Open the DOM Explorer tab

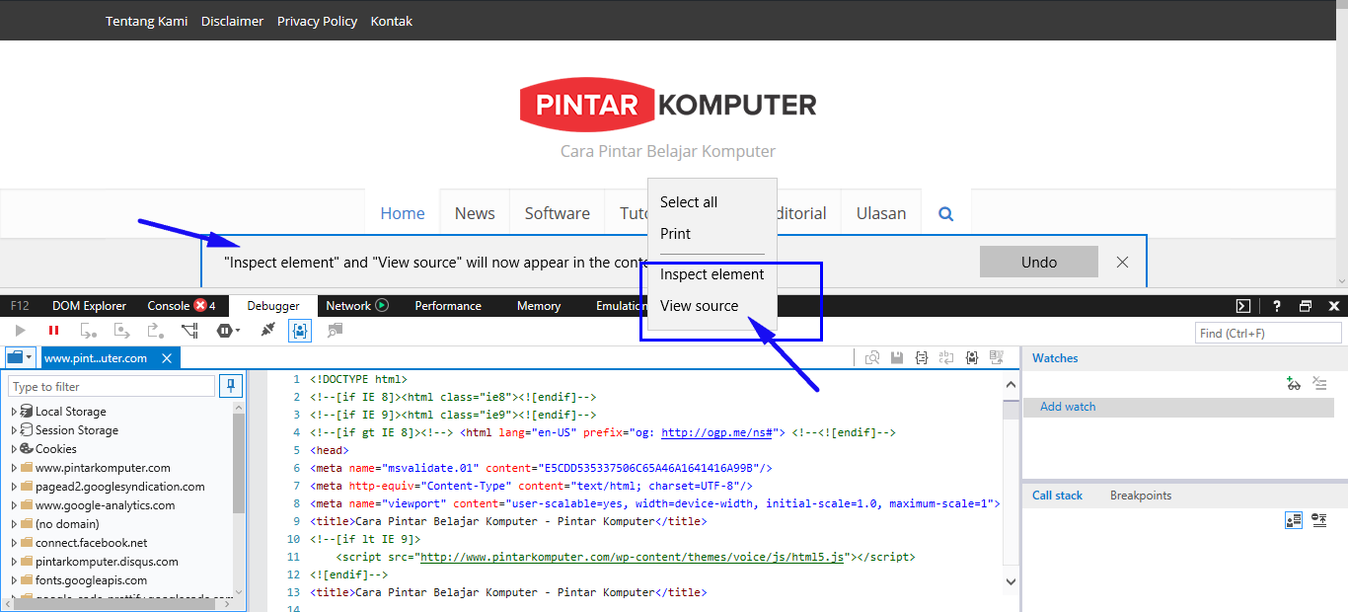[89, 306]
